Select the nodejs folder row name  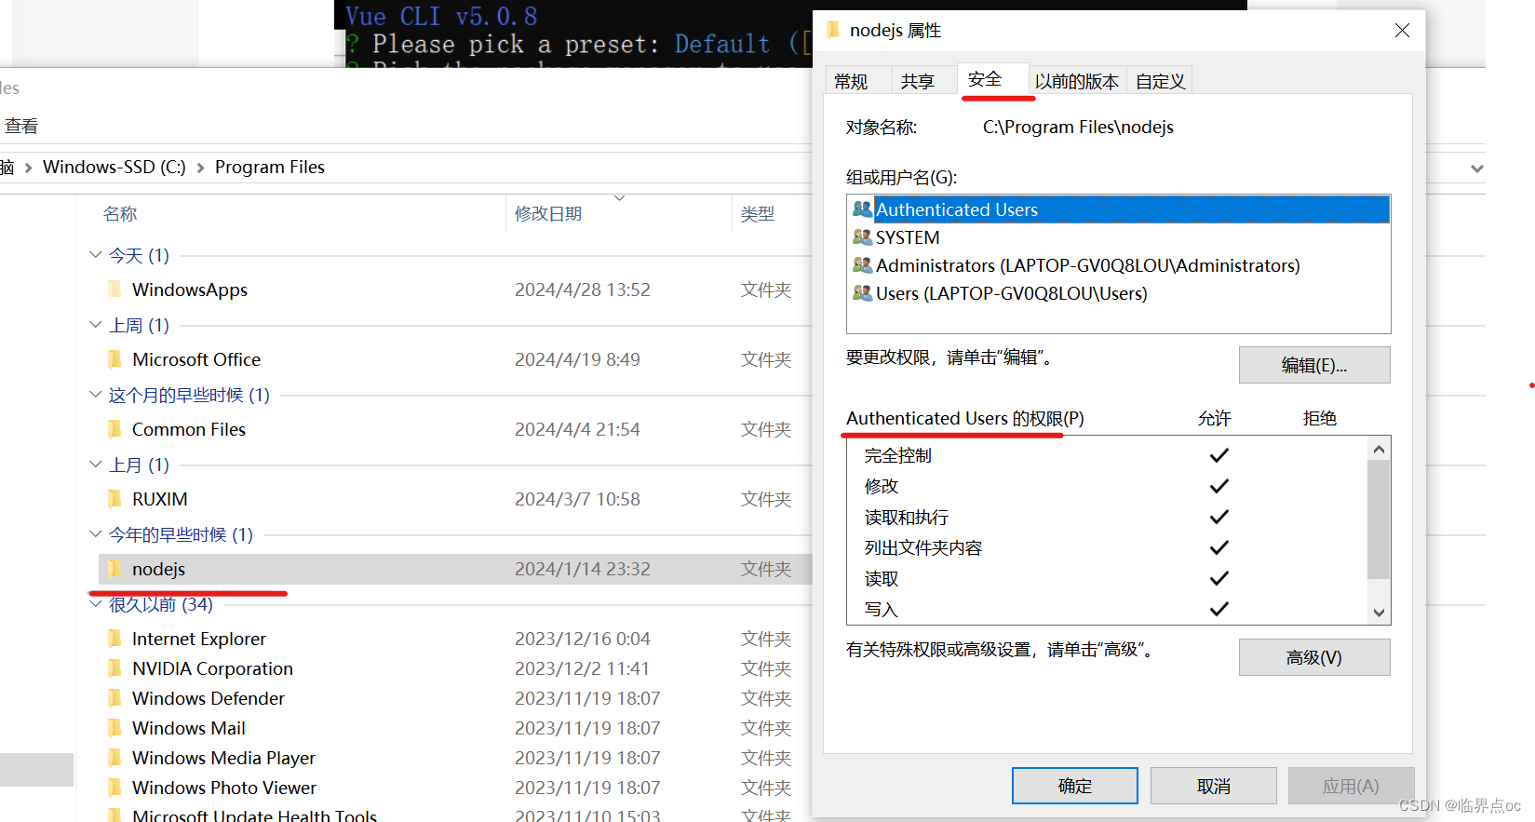[x=158, y=569]
